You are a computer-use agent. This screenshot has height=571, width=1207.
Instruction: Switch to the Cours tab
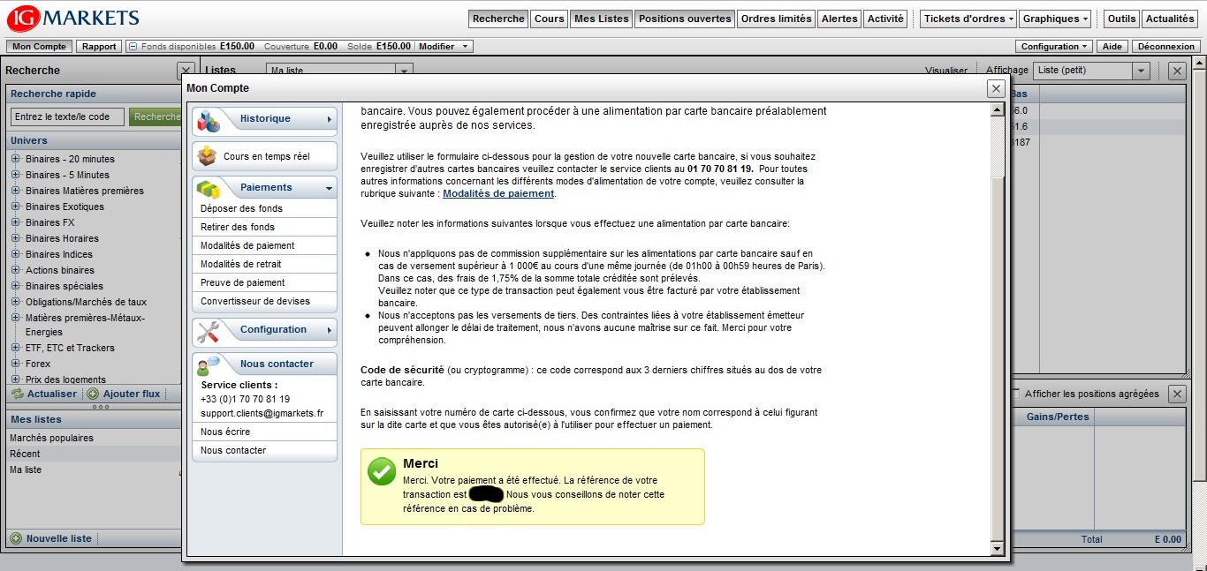pos(549,19)
